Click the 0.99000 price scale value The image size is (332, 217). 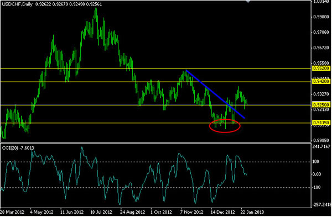(321, 17)
